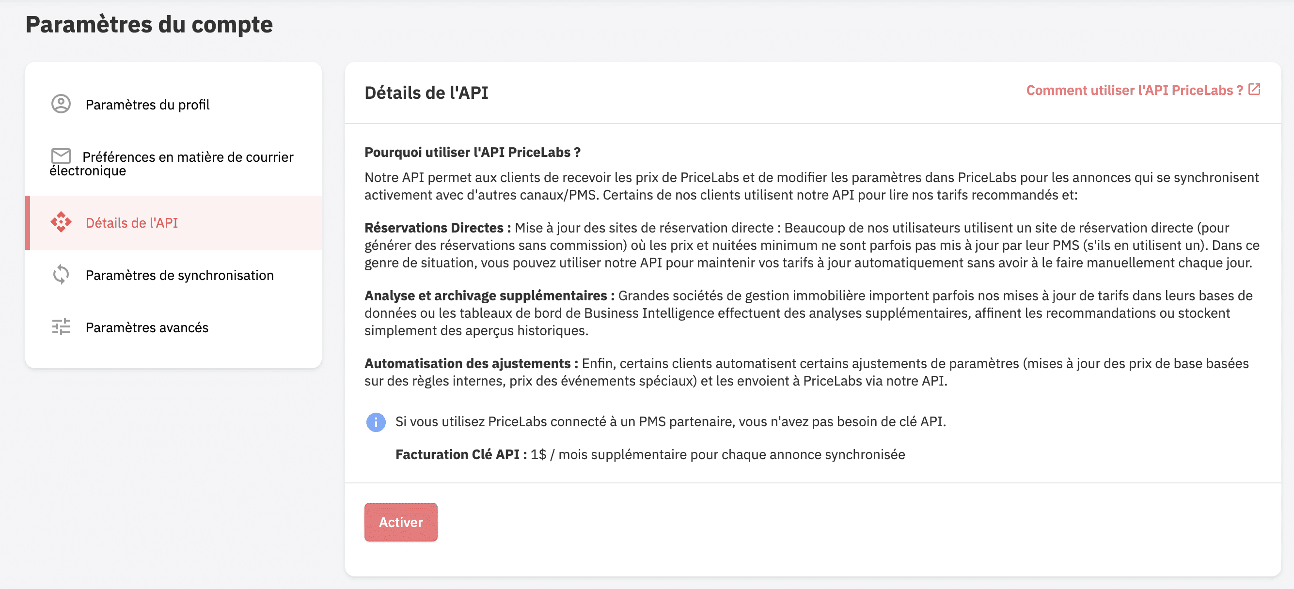This screenshot has height=589, width=1294.
Task: Open the Comment utiliser l'API PriceLabs link
Action: click(1134, 91)
